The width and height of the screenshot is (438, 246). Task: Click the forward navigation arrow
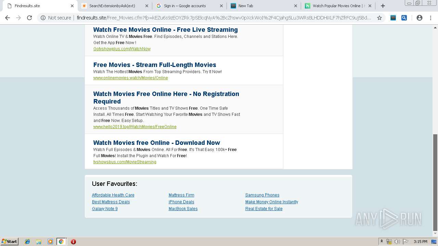18,18
